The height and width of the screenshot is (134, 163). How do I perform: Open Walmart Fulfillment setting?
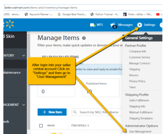pyautogui.click(x=141, y=112)
